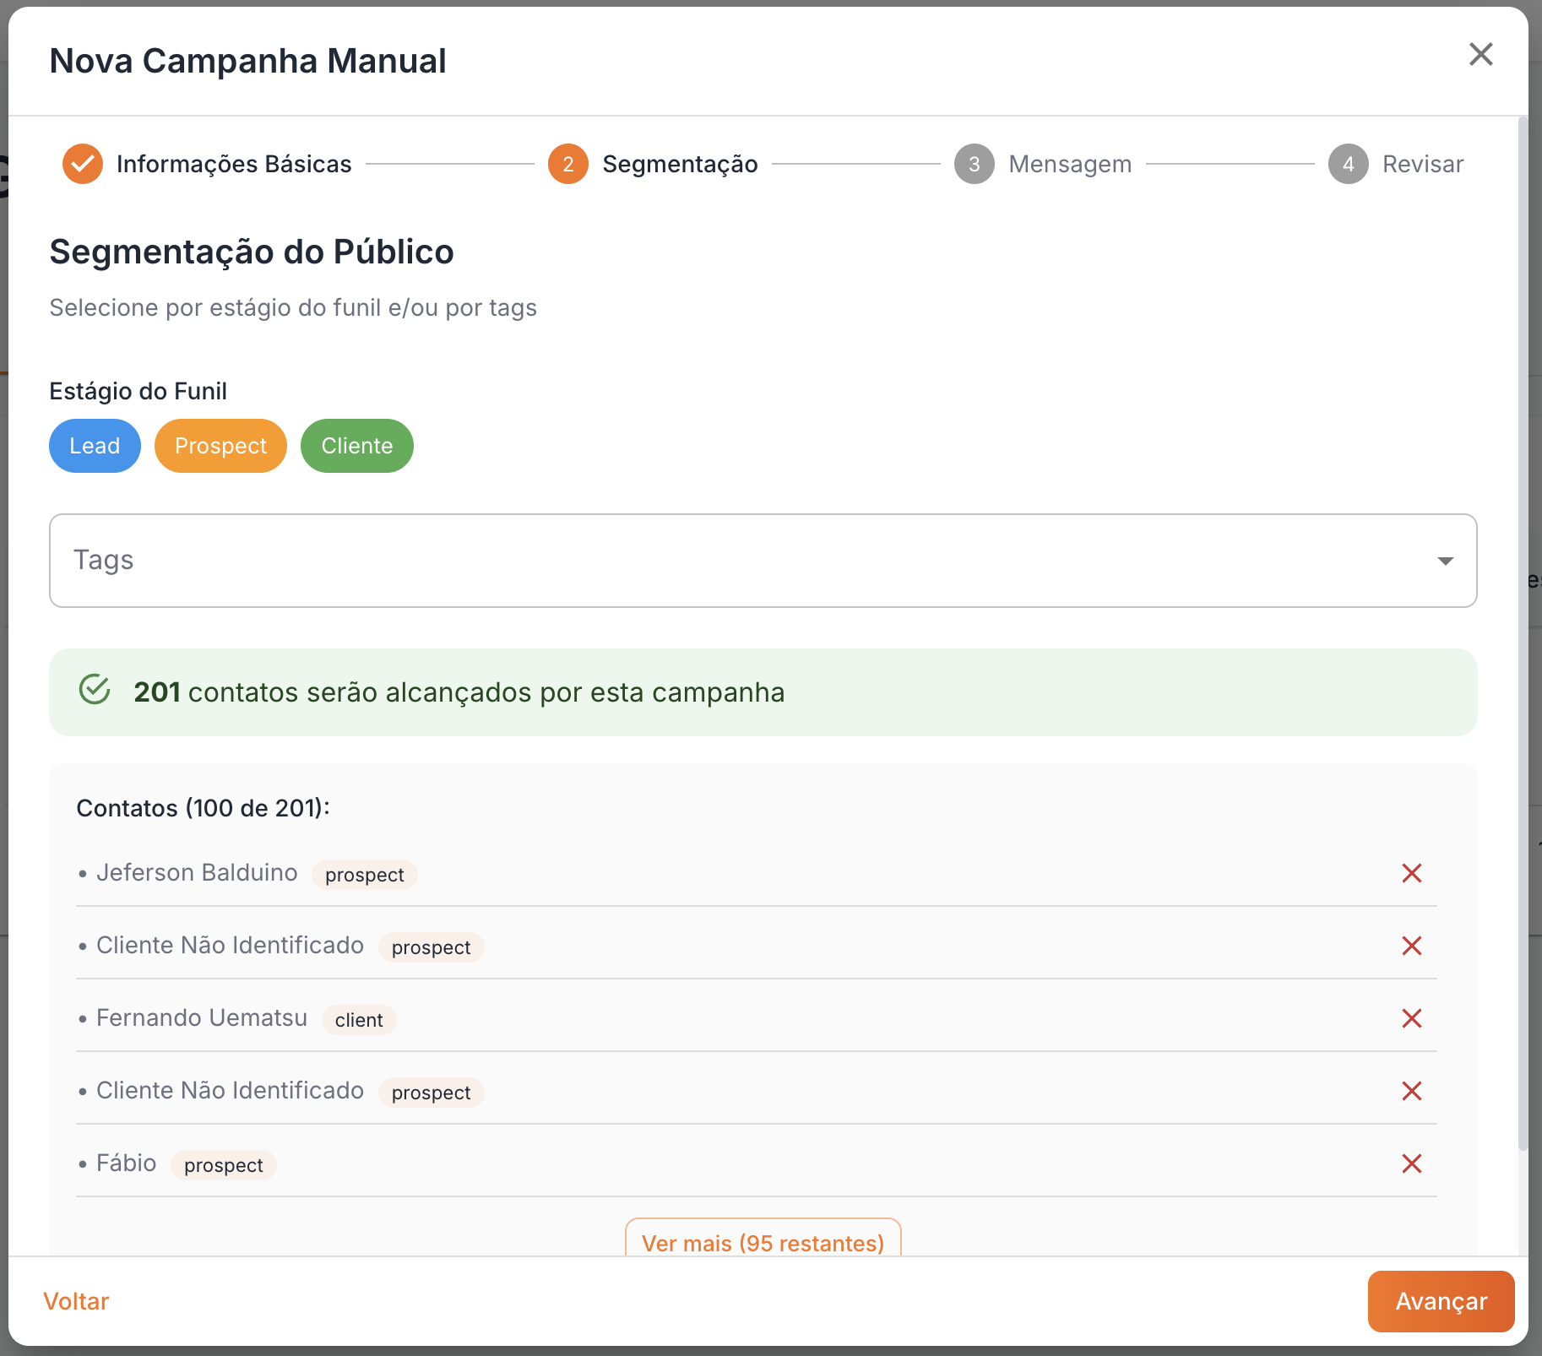1542x1356 pixels.
Task: Remove the second Cliente Não Identificado contact
Action: pyautogui.click(x=1412, y=1091)
